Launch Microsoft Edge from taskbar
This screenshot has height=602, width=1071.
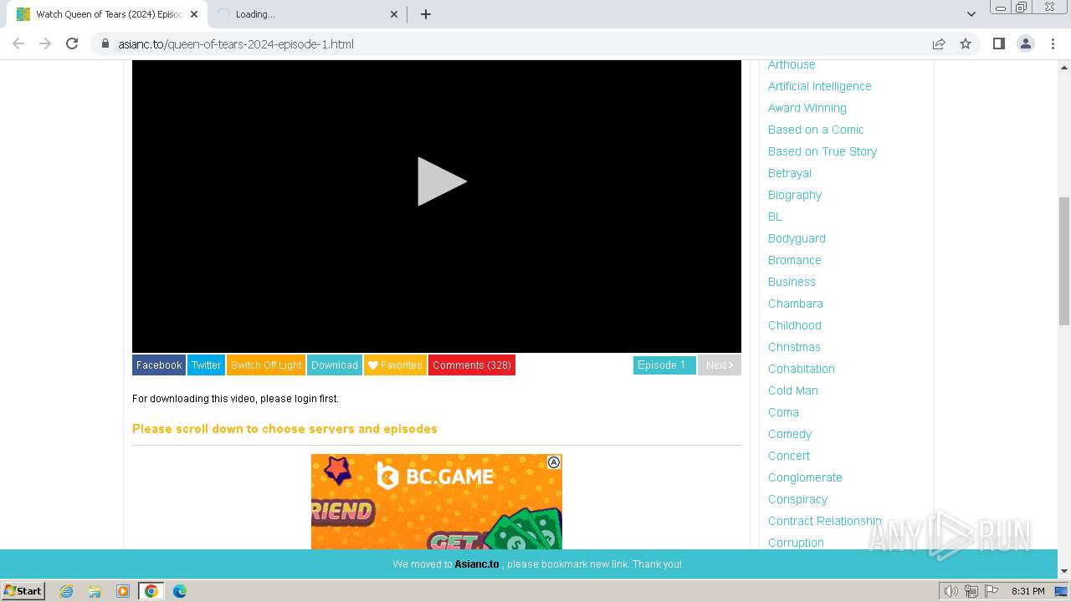point(180,591)
